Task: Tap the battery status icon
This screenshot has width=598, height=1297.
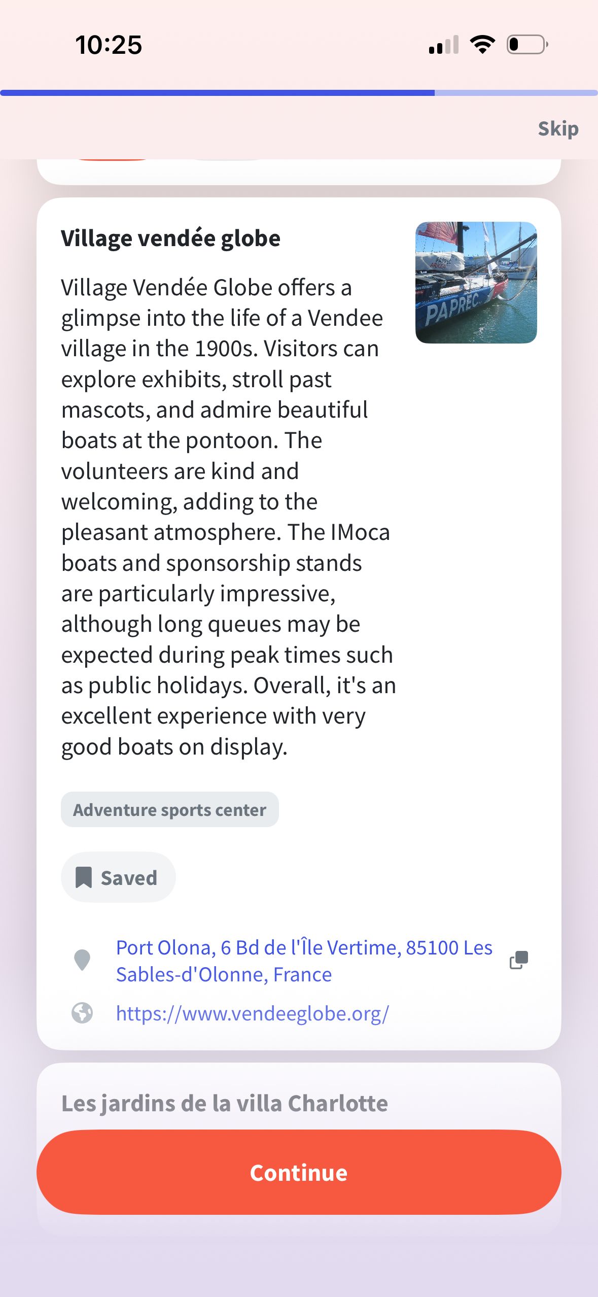Action: pos(527,45)
